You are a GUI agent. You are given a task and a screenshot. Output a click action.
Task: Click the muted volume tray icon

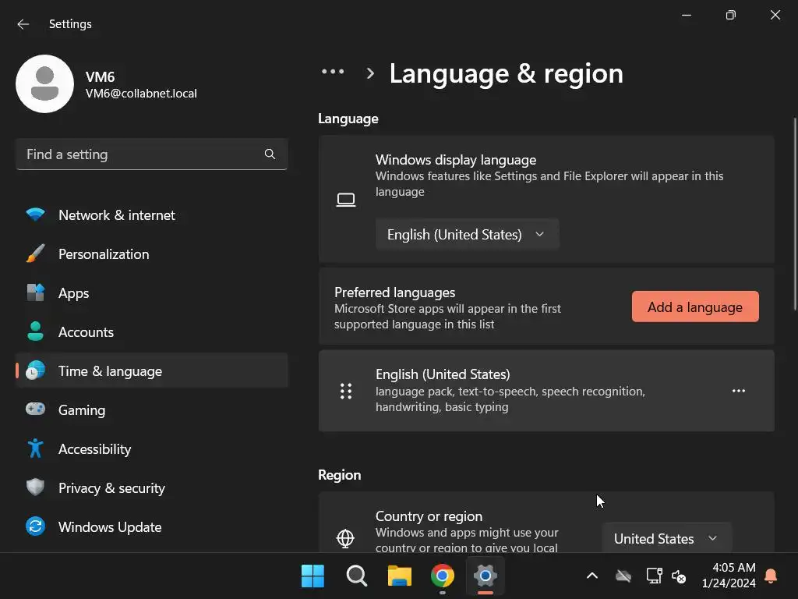[679, 576]
